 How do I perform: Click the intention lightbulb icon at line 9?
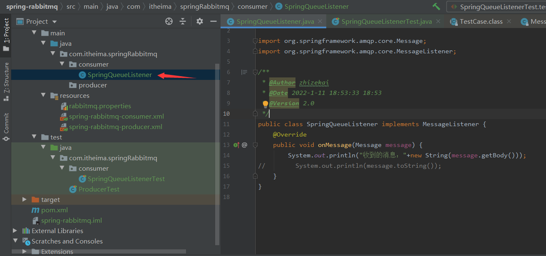coord(266,104)
